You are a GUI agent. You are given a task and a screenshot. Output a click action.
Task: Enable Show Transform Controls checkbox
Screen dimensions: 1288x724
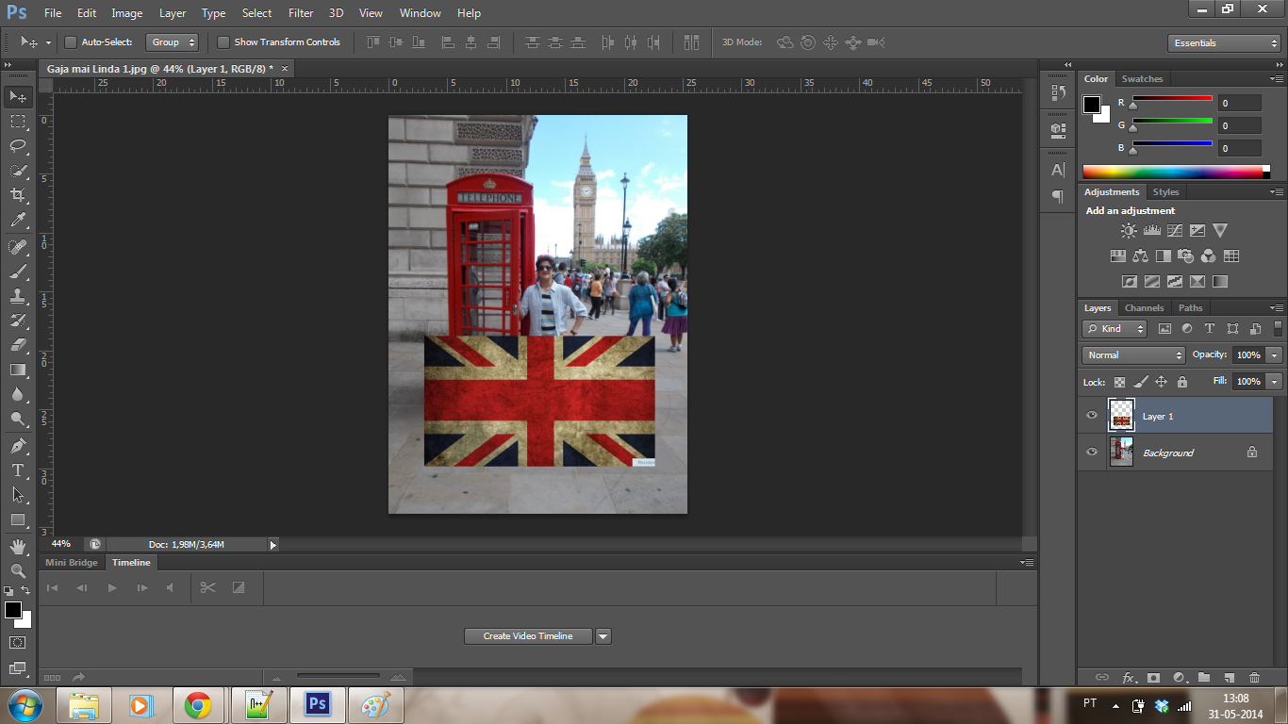point(223,42)
